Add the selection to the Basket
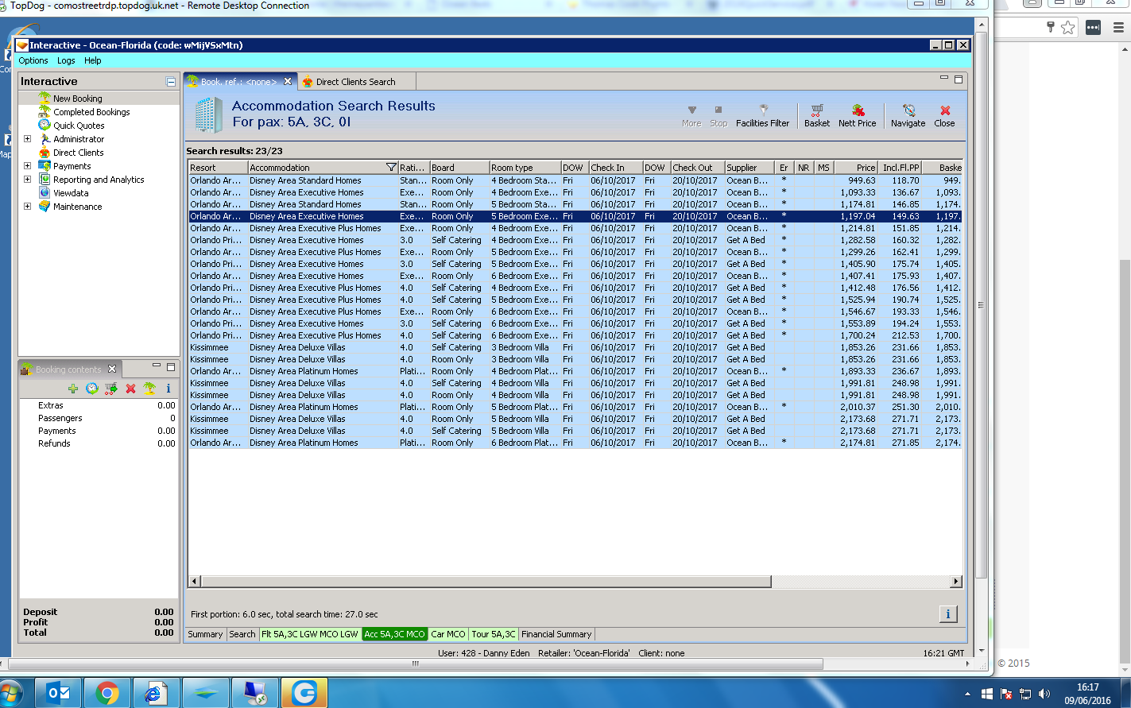The height and width of the screenshot is (708, 1131). click(816, 115)
